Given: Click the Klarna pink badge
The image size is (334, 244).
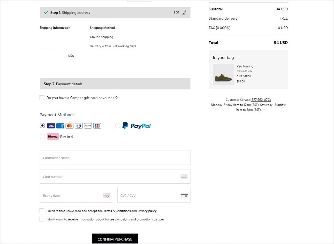Looking at the screenshot, I should click(x=53, y=137).
